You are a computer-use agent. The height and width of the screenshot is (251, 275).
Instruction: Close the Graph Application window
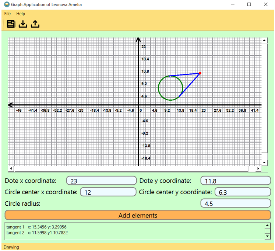(266, 4)
